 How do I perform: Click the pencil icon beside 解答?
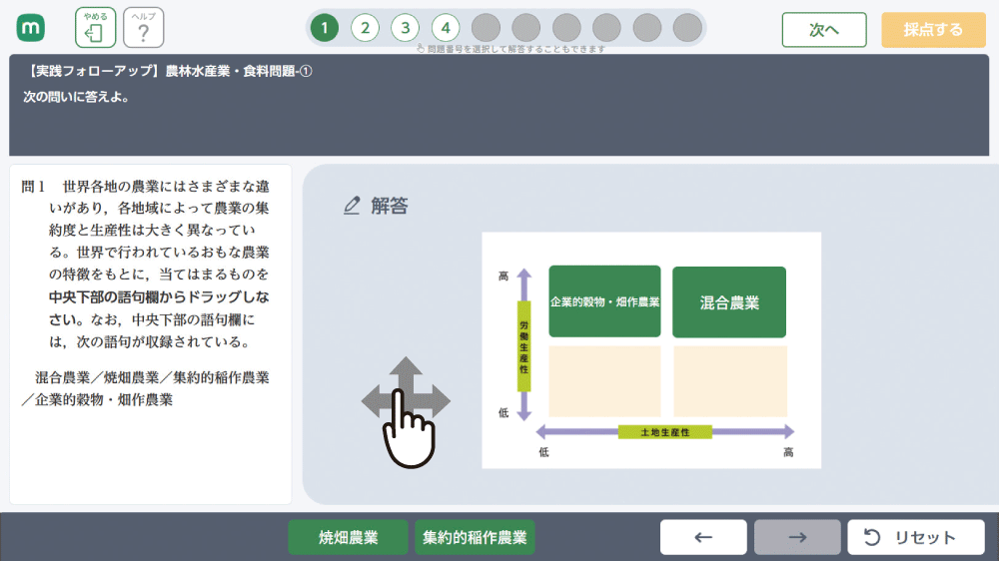pos(352,206)
